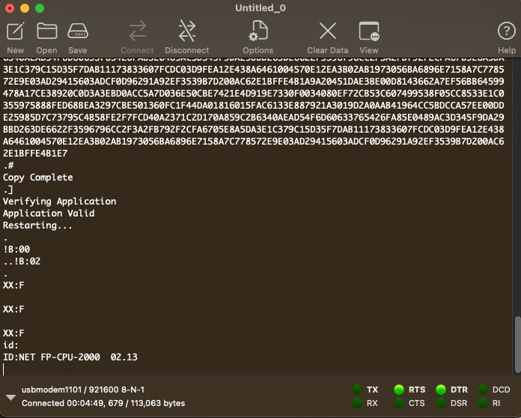Image resolution: width=521 pixels, height=418 pixels.
Task: Expand the port disclosure triangle
Action: point(10,397)
